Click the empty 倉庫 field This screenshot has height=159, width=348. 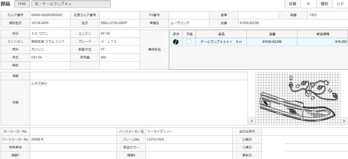(259, 15)
